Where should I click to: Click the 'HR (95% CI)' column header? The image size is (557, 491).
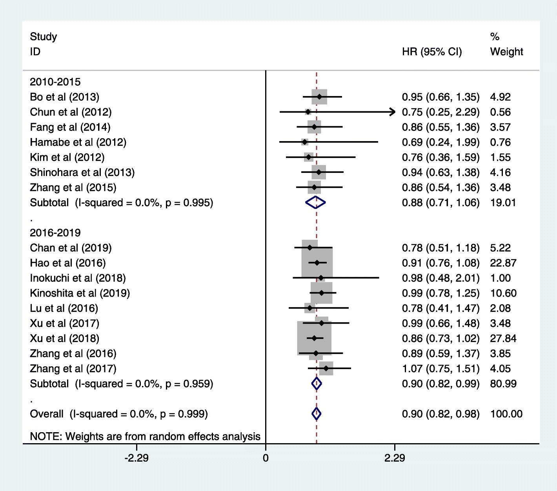[432, 52]
